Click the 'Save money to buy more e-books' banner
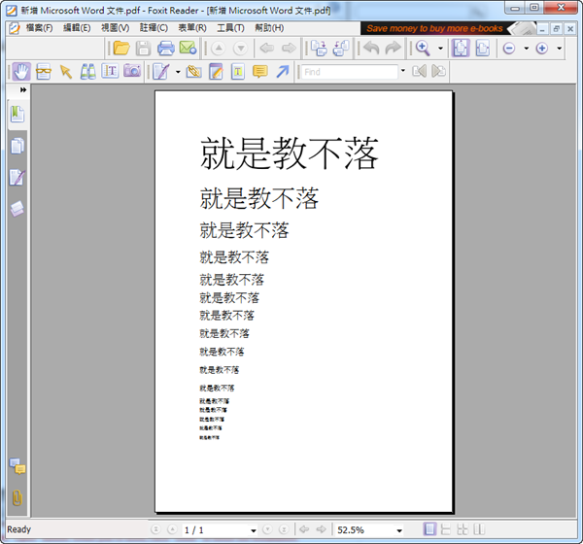This screenshot has width=583, height=544. point(434,28)
